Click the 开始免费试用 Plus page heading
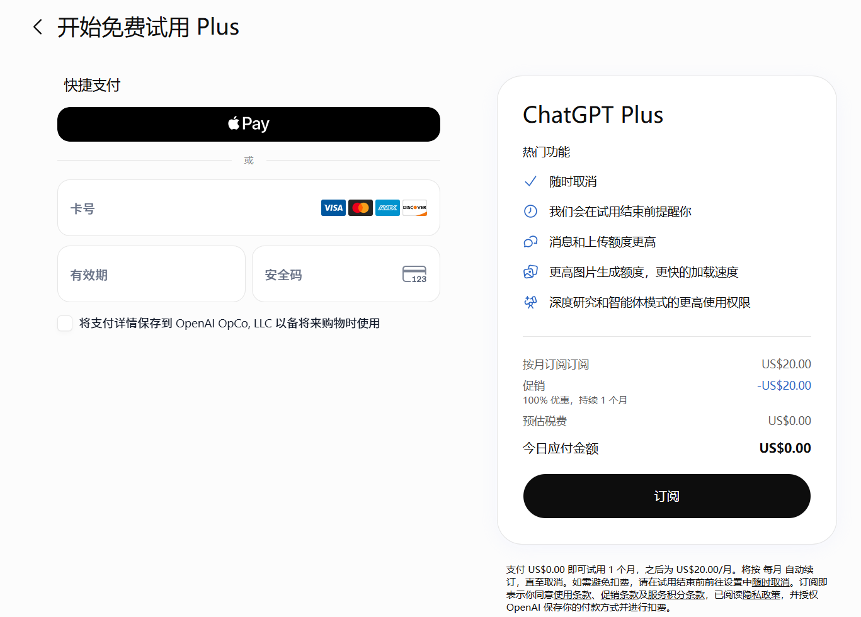 [149, 27]
